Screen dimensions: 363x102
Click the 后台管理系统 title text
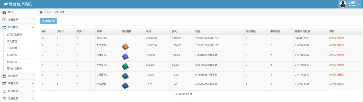(20, 4)
